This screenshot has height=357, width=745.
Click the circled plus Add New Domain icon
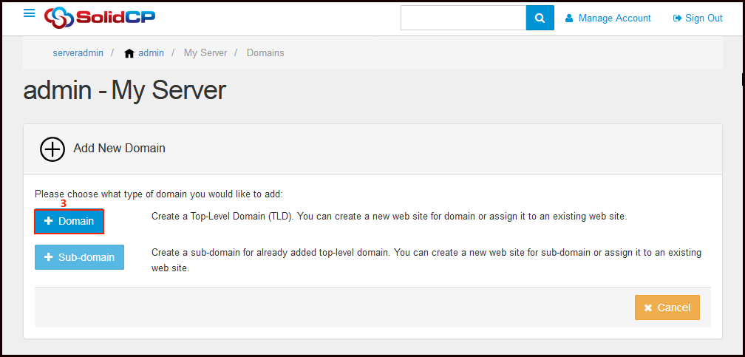[x=52, y=149]
